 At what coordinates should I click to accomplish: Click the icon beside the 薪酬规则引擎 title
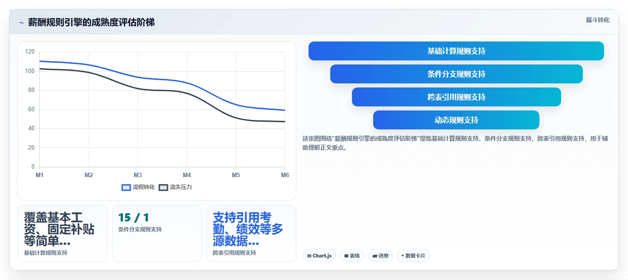coord(21,23)
